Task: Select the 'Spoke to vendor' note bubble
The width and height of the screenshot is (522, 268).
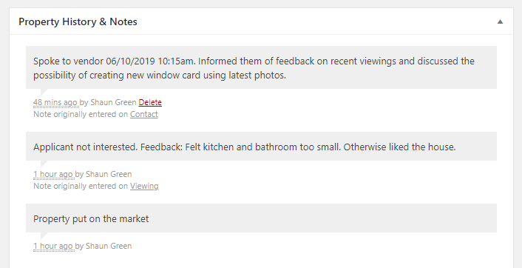Action: (x=261, y=67)
